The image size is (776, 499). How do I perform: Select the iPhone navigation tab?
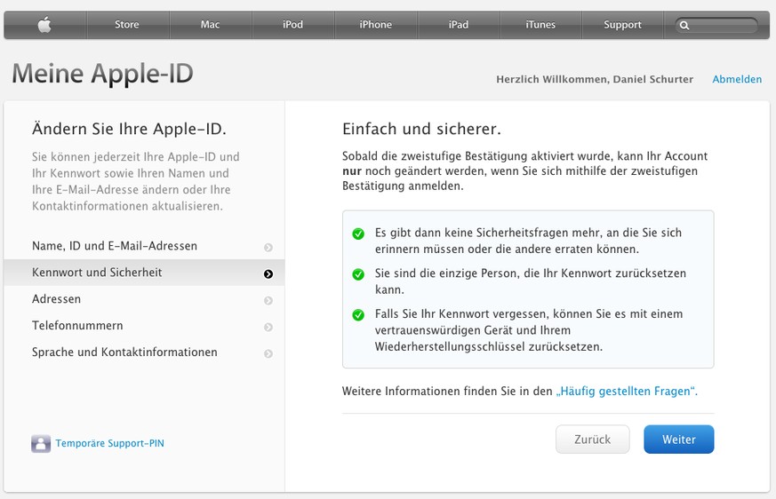tap(376, 25)
